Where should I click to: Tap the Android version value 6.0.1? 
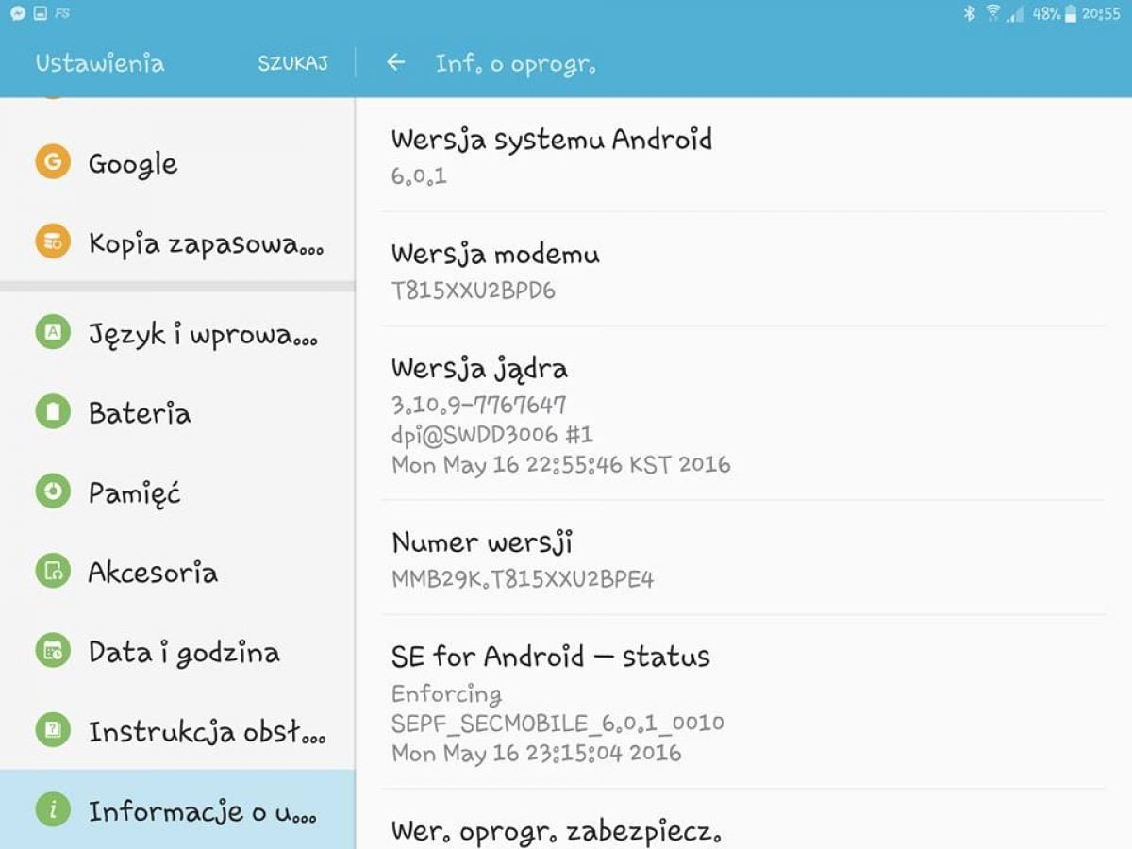click(419, 175)
